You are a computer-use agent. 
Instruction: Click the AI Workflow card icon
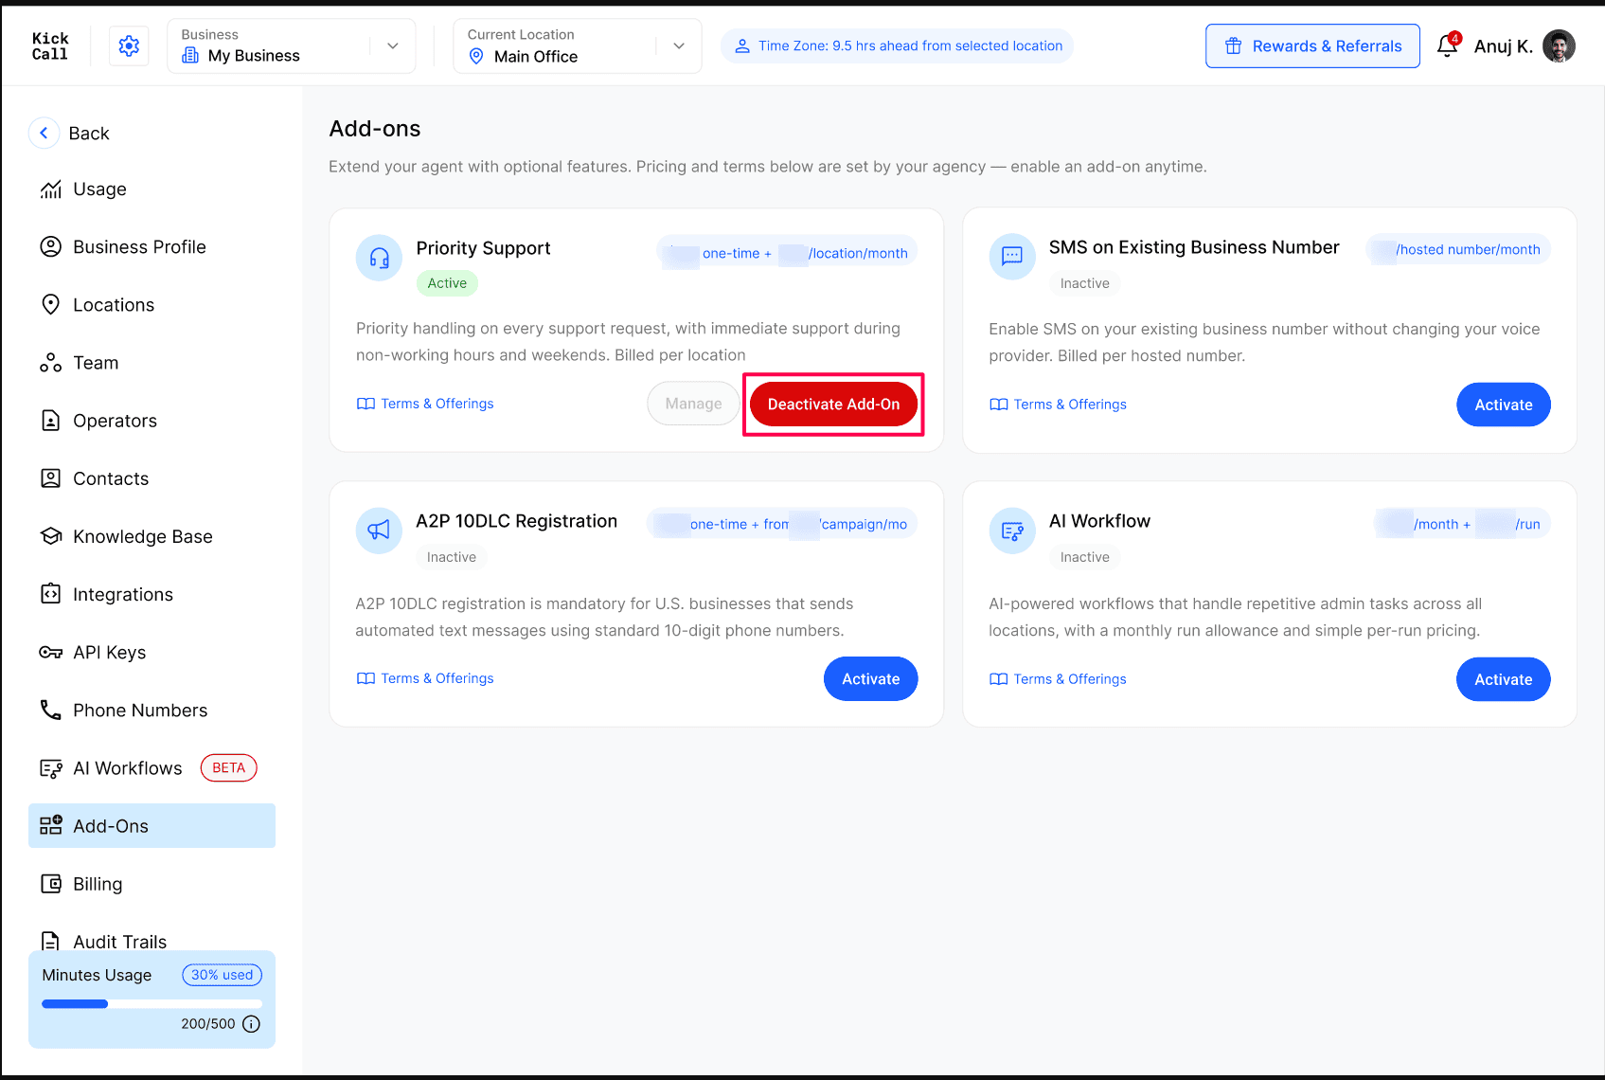pos(1012,531)
